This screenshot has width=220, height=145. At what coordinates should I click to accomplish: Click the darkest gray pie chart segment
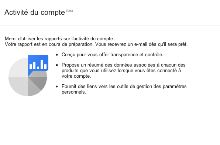click(x=41, y=82)
